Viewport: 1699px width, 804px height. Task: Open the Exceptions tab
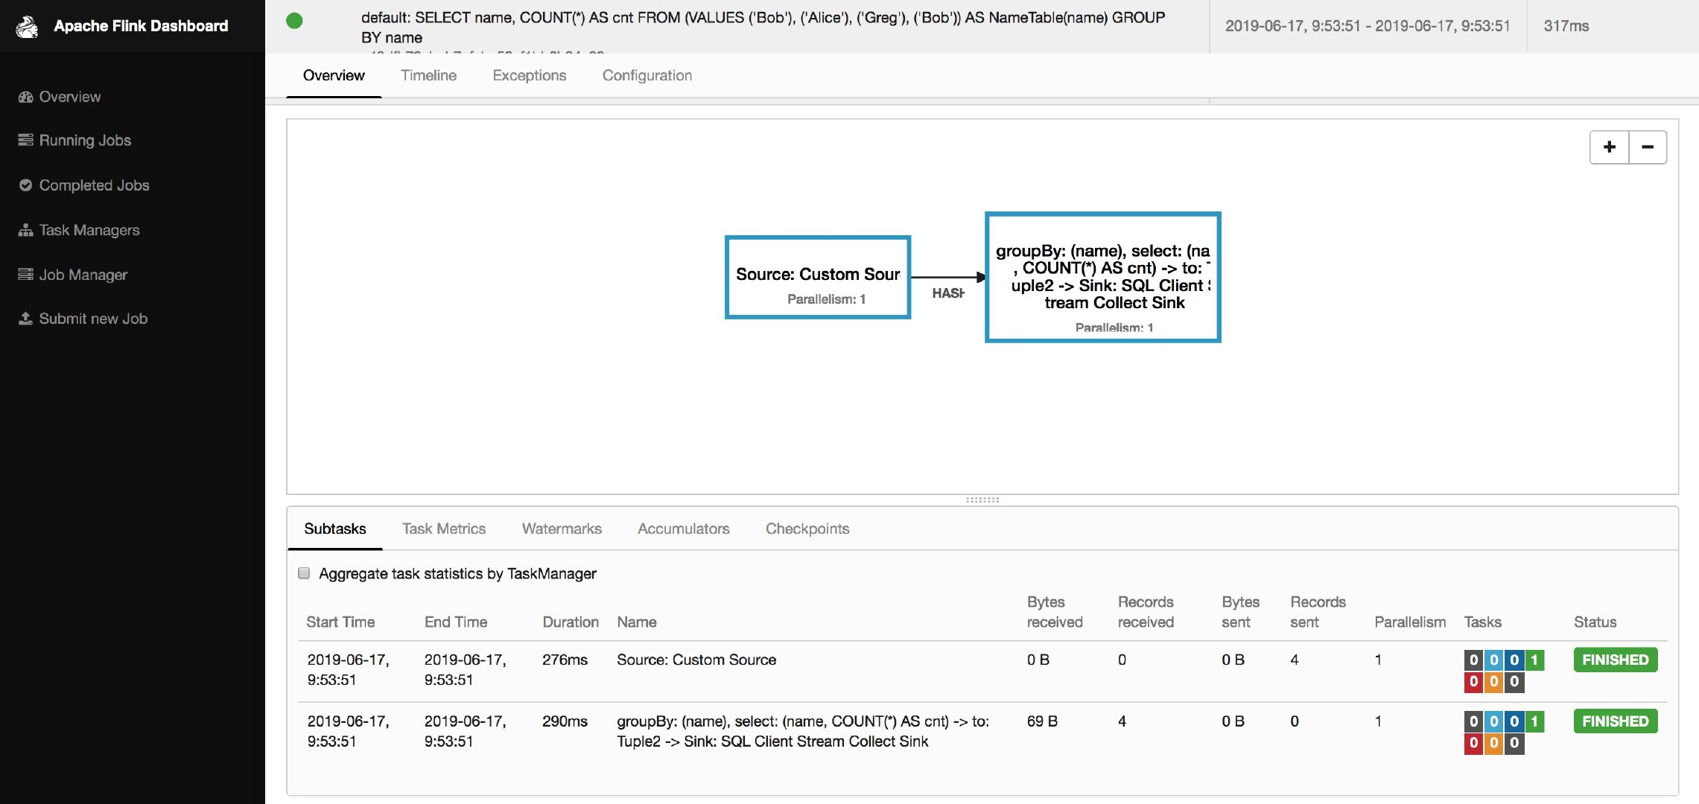528,75
